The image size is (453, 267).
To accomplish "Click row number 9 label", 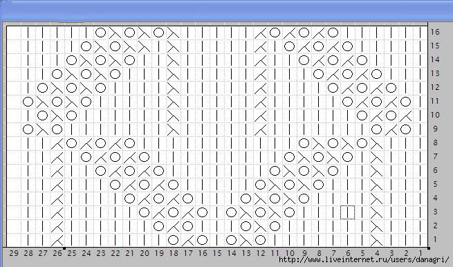I will click(435, 129).
